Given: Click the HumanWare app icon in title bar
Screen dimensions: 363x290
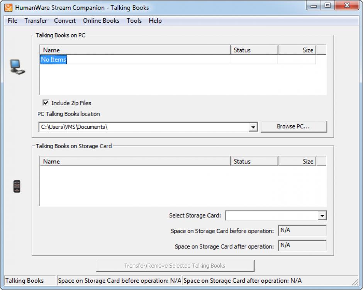Looking at the screenshot, I should pyautogui.click(x=8, y=7).
